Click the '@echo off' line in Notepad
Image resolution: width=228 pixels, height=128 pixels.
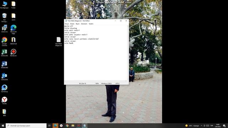point(69,26)
